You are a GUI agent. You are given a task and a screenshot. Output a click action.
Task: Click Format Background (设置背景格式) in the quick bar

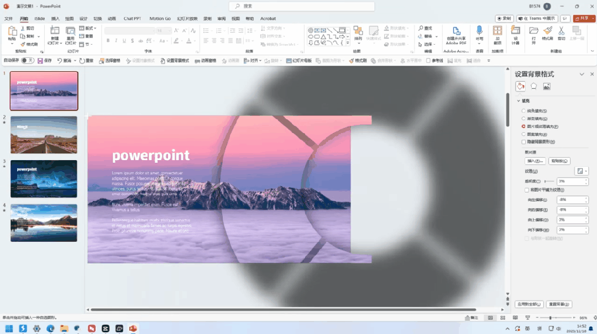[175, 61]
